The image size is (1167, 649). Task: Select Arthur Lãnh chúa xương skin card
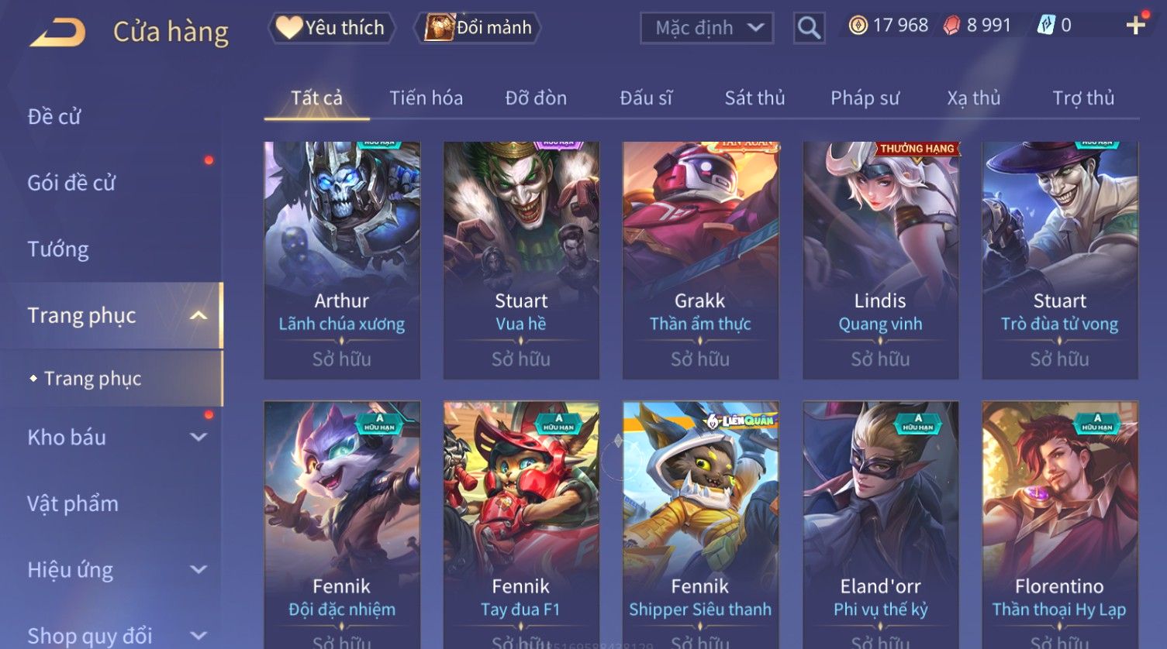pyautogui.click(x=342, y=260)
